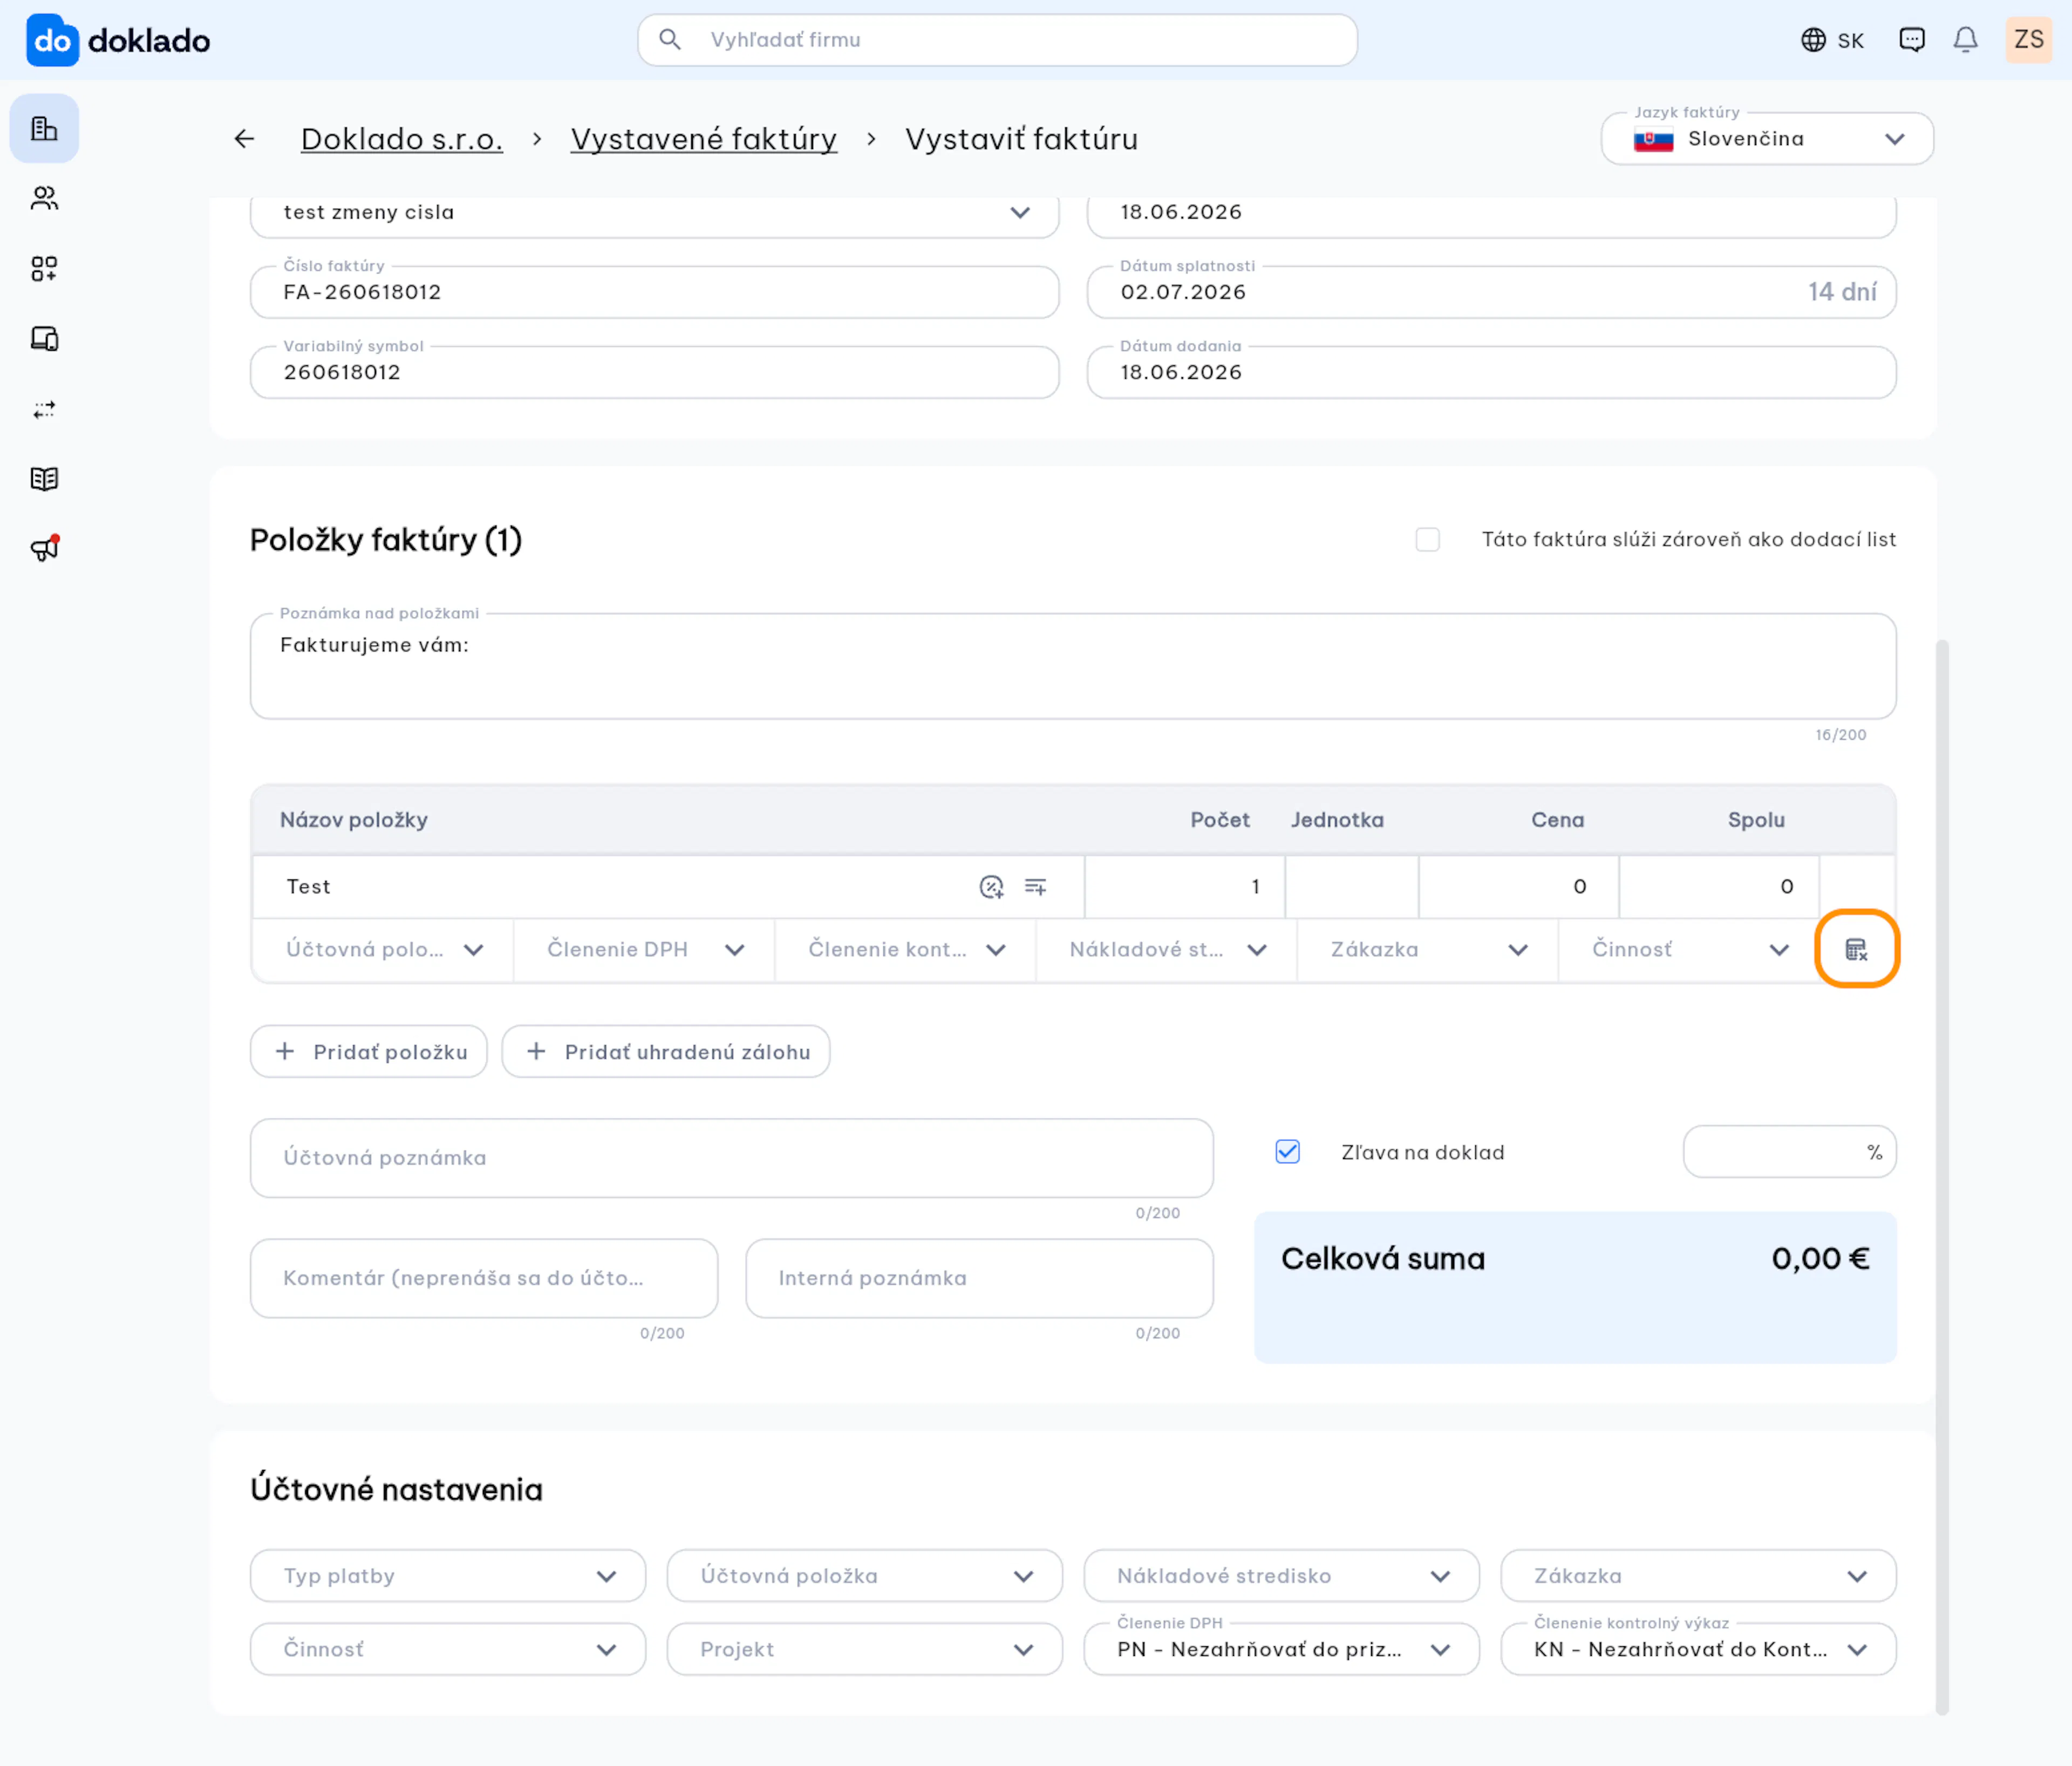
Task: Open the ZS user avatar menu
Action: click(2028, 40)
